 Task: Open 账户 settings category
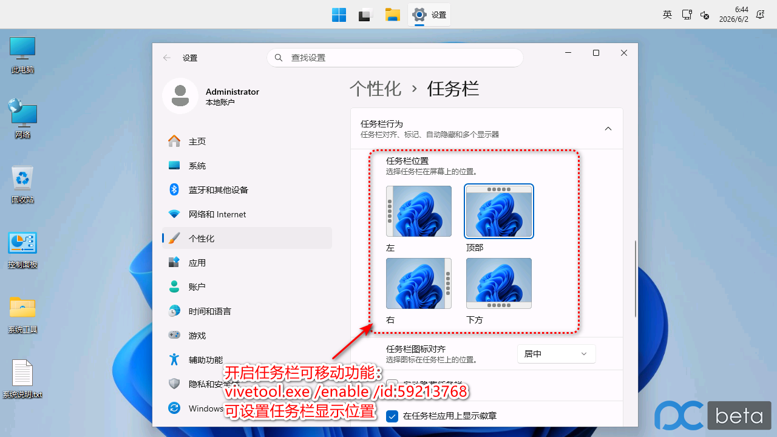pos(247,287)
